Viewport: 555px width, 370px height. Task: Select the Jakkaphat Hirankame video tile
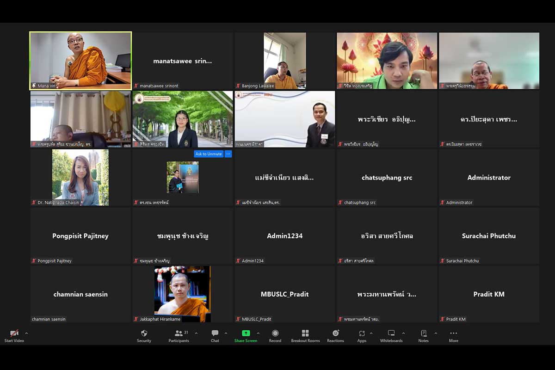point(182,294)
